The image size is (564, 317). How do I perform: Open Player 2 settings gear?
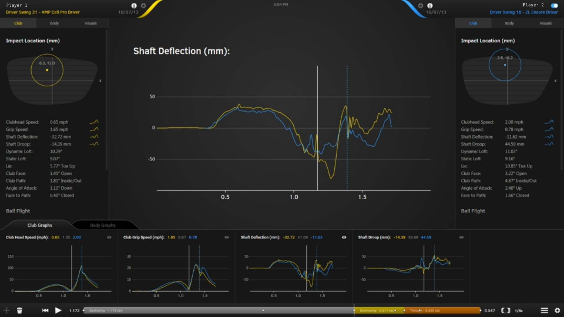click(420, 6)
